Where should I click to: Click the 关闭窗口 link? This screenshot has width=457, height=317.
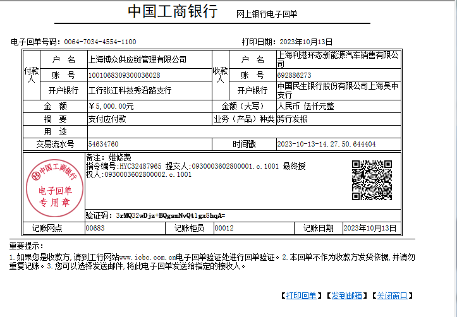[392, 296]
